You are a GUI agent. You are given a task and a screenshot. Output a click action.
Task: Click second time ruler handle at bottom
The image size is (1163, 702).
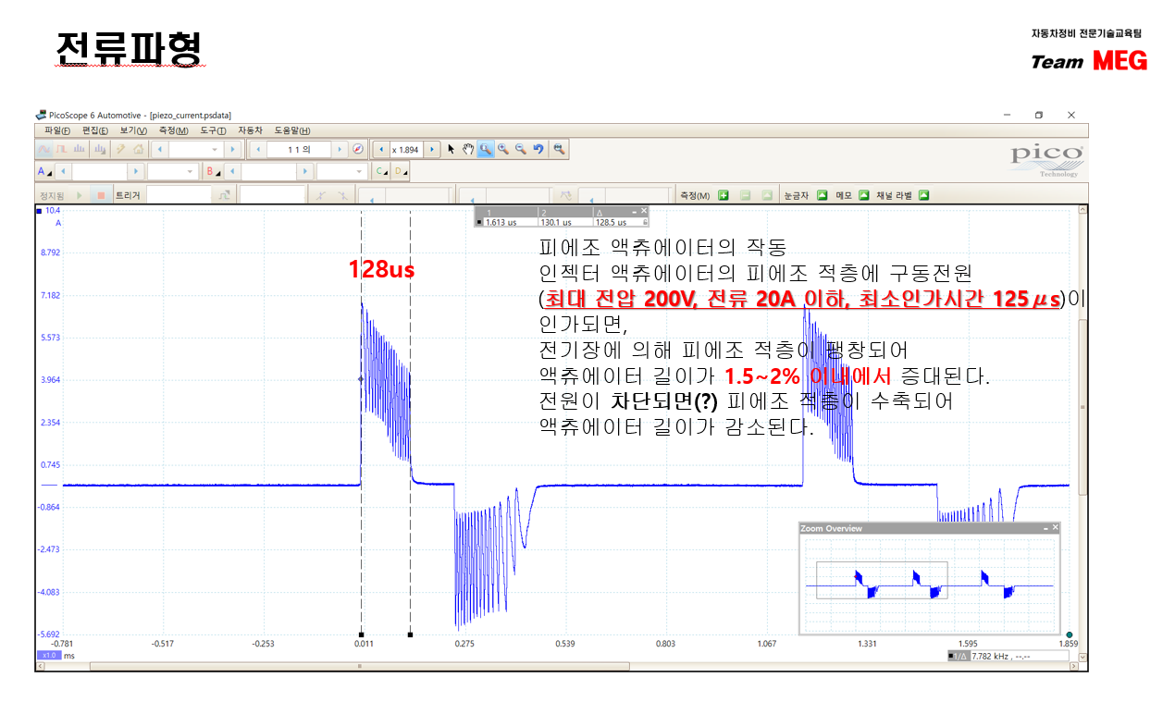pyautogui.click(x=410, y=635)
